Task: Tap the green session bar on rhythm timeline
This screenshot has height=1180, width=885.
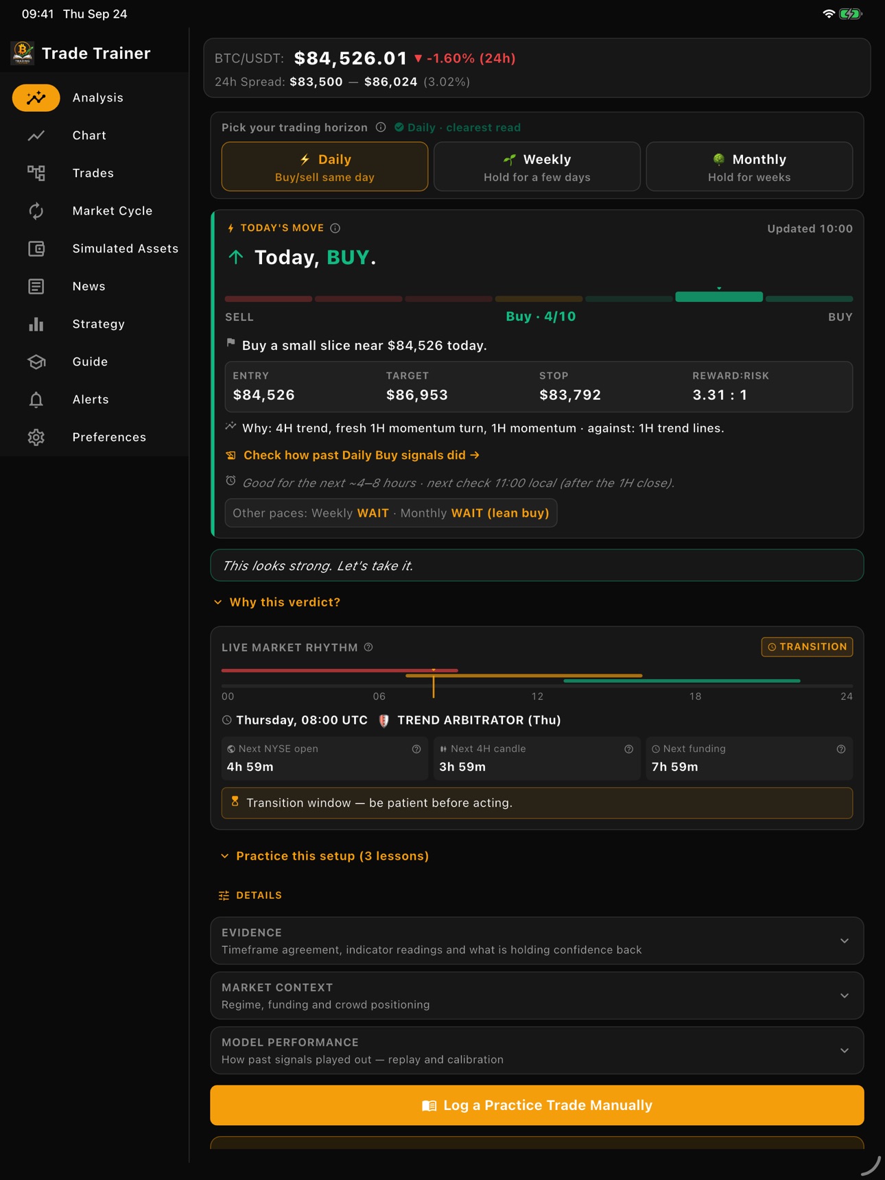Action: 682,681
